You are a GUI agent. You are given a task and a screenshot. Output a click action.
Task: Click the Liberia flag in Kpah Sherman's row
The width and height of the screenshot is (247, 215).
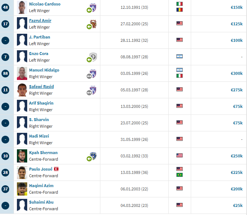click(179, 156)
